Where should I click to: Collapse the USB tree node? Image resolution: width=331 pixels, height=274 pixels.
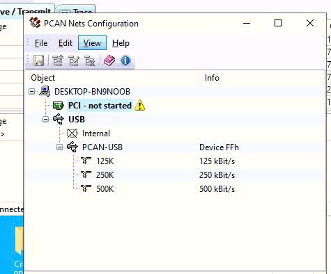pyautogui.click(x=45, y=120)
